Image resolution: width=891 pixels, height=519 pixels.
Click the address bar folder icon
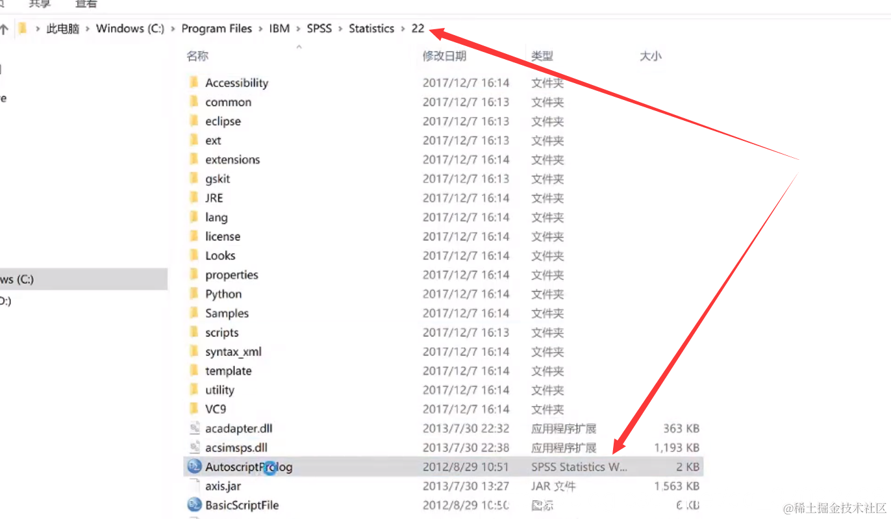[23, 29]
